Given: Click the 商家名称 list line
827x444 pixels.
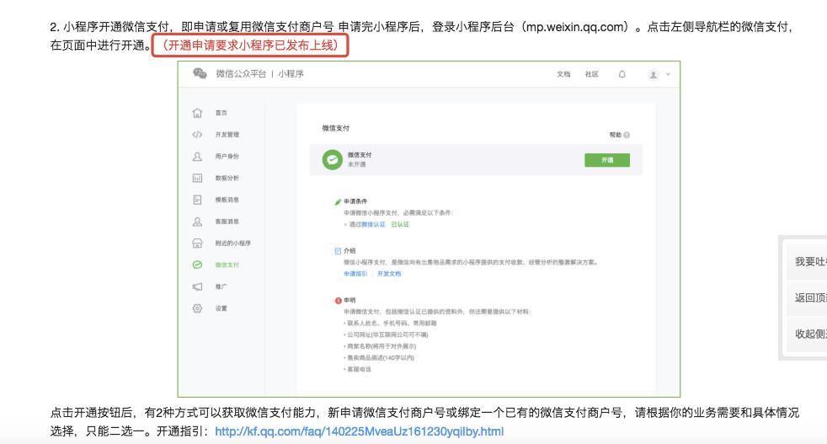Looking at the screenshot, I should [380, 346].
